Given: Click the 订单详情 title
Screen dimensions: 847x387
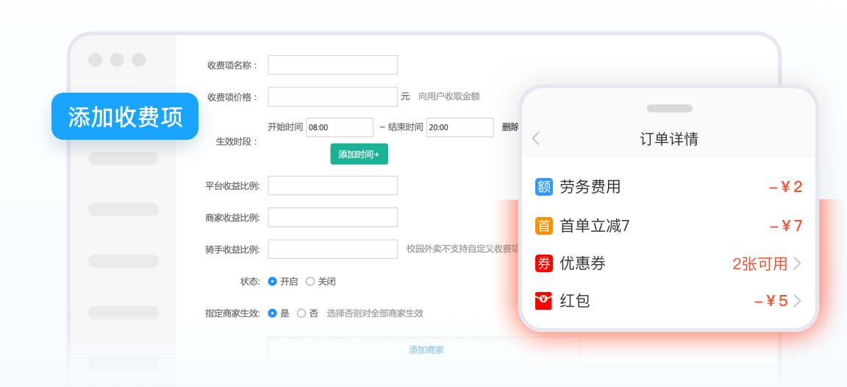Looking at the screenshot, I should pos(669,139).
